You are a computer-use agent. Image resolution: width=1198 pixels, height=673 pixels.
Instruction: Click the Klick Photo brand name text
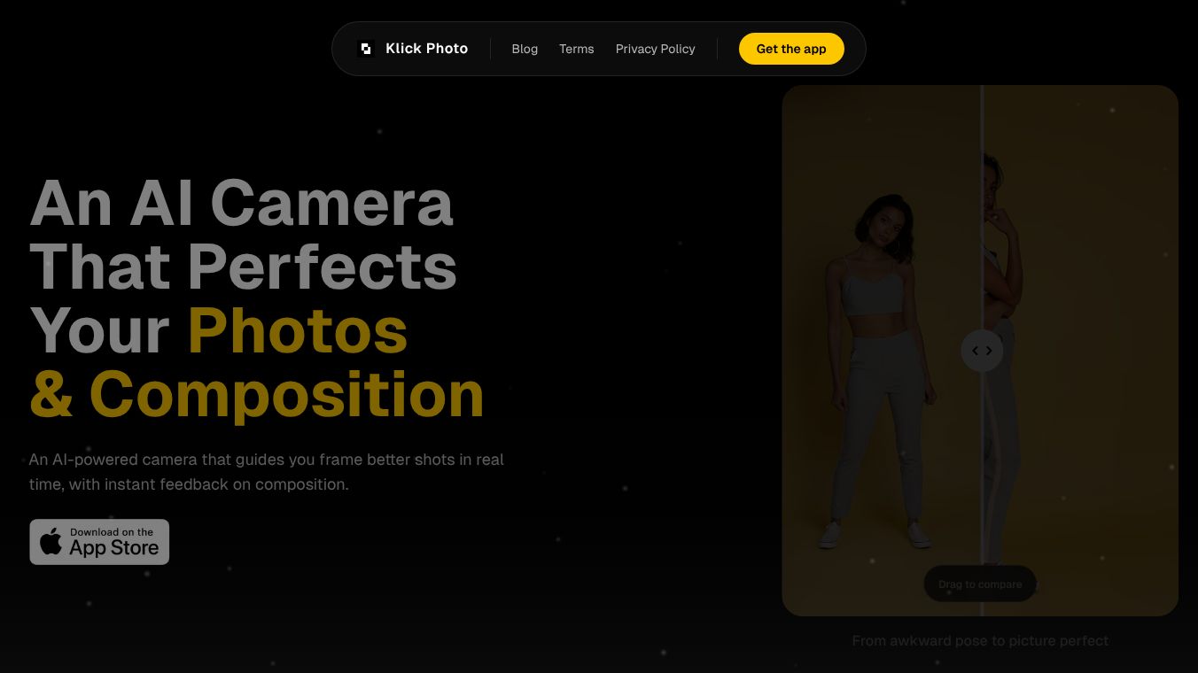[426, 49]
